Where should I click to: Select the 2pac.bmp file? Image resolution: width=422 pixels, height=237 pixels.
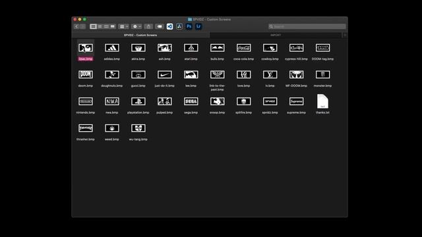point(86,48)
